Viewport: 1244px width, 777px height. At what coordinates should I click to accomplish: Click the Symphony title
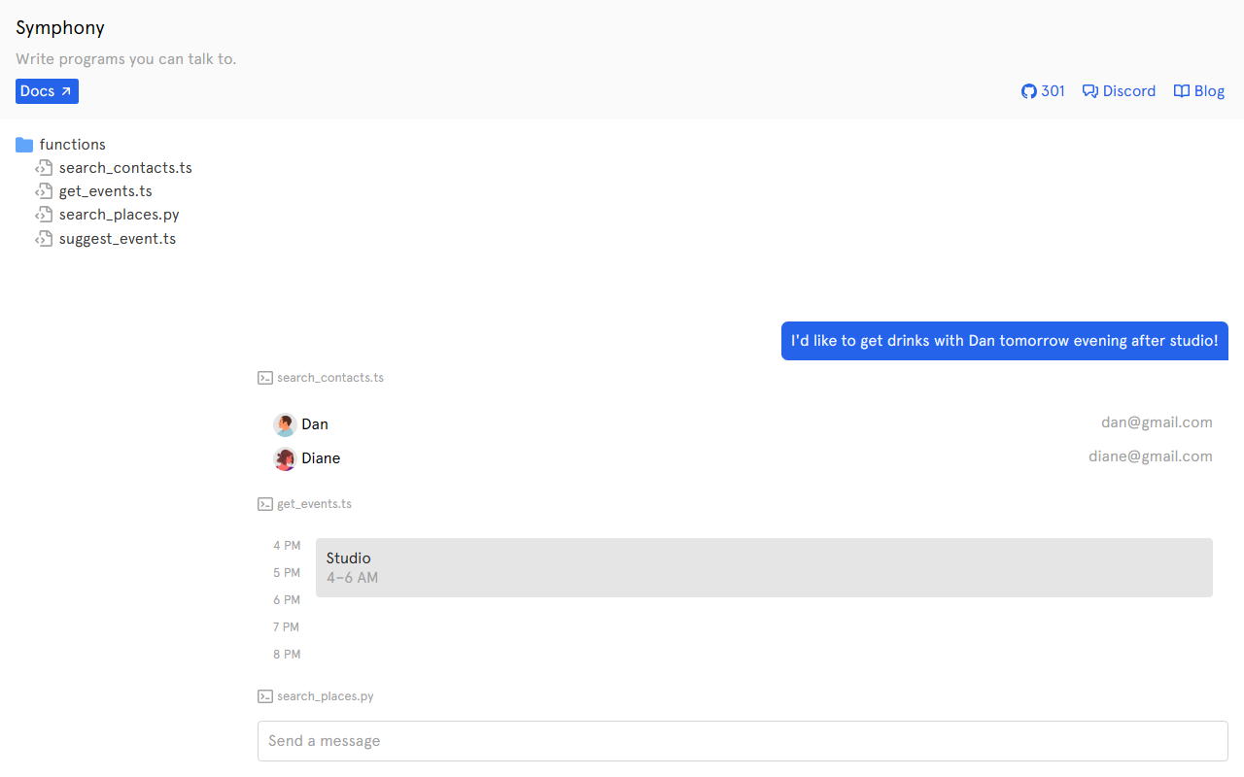60,28
